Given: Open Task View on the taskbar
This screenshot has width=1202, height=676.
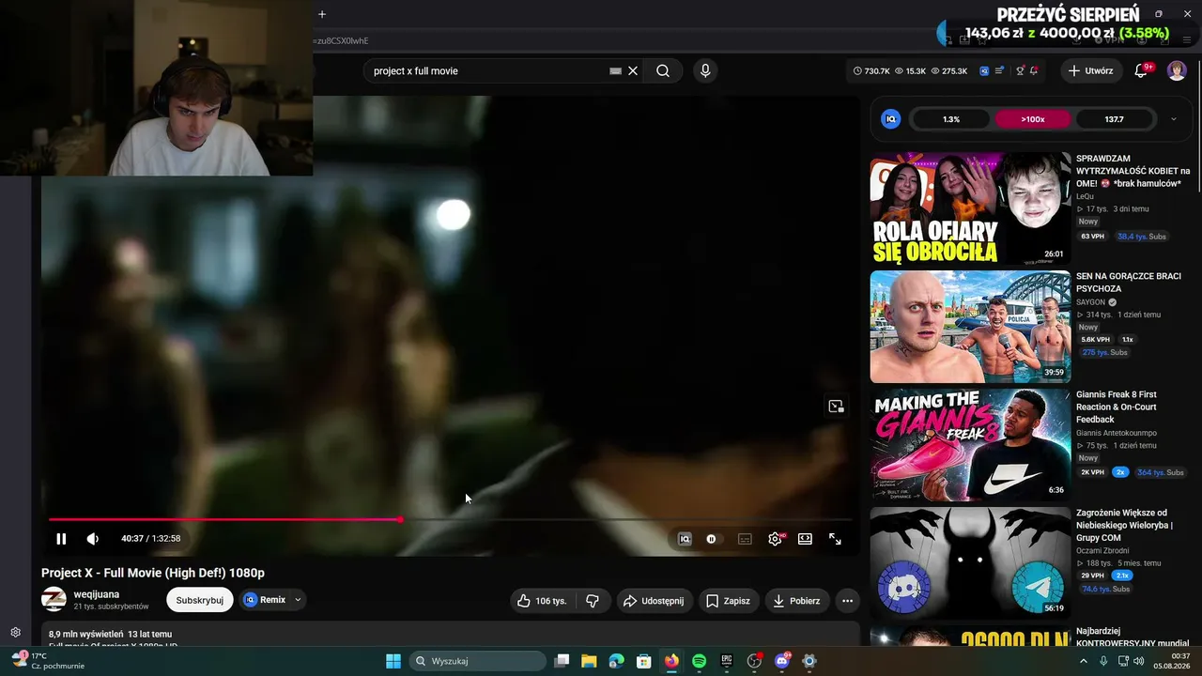Looking at the screenshot, I should [x=562, y=661].
